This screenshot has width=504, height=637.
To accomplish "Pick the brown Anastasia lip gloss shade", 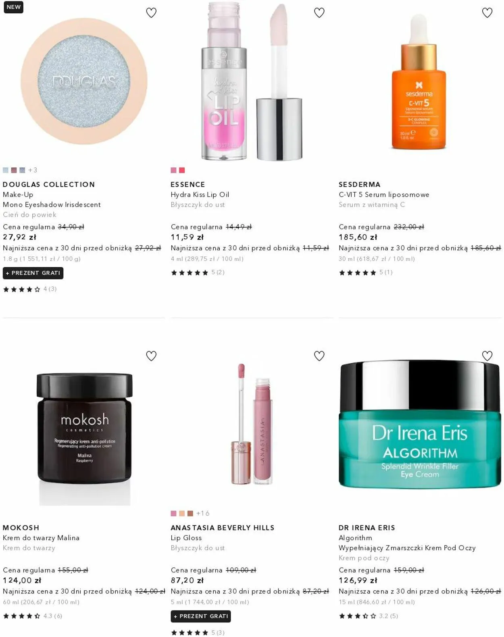I will (x=190, y=513).
